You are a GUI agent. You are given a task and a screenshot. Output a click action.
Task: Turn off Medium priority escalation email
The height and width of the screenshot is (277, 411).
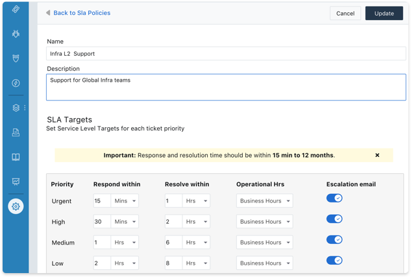pos(334,240)
